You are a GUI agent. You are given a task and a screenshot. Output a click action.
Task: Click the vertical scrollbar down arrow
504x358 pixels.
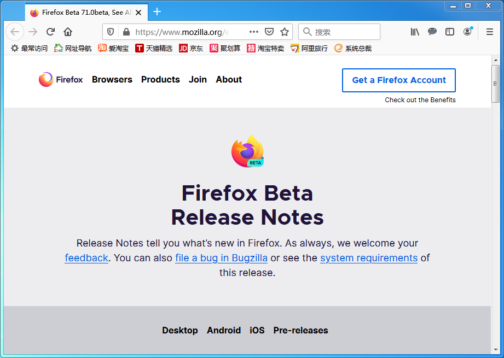496,350
